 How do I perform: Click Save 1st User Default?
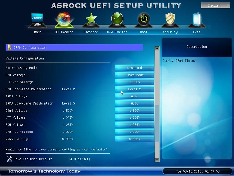[33, 159]
